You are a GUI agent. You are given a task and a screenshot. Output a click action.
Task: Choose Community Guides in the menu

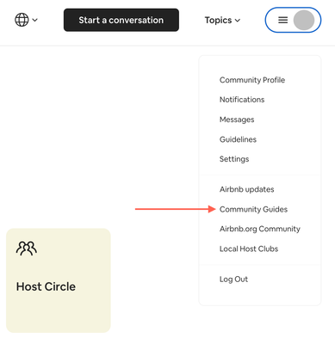tap(253, 209)
